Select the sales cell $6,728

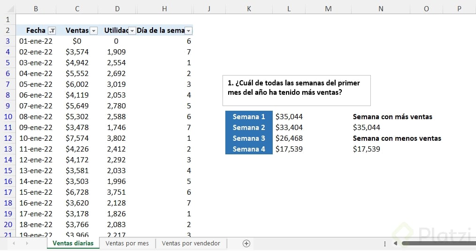click(77, 192)
